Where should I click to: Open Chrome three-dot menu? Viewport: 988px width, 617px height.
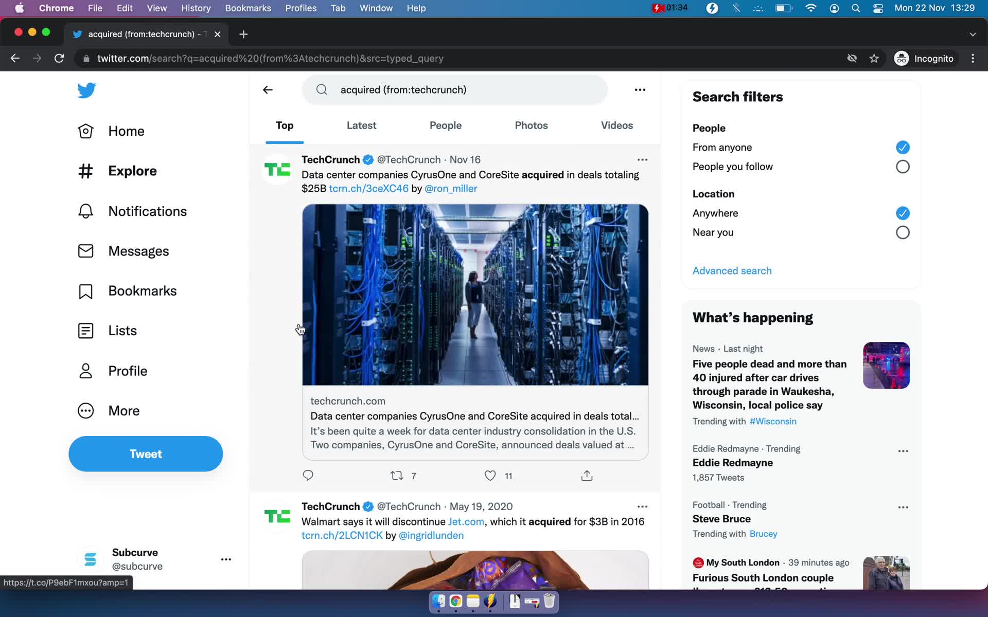pyautogui.click(x=973, y=58)
